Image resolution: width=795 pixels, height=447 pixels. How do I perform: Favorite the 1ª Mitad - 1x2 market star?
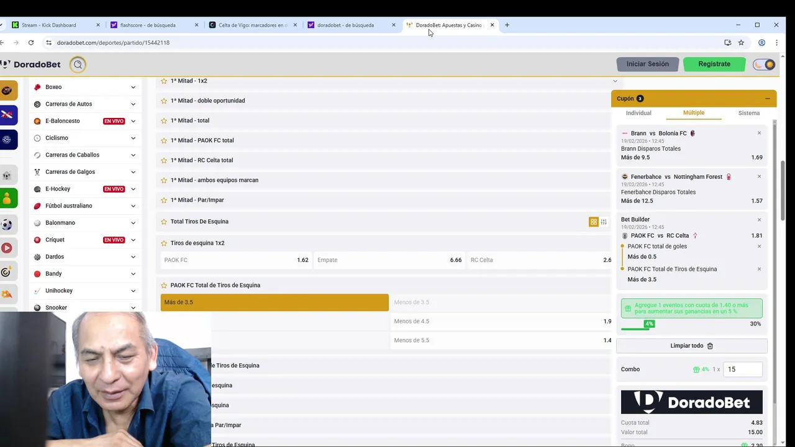[164, 81]
